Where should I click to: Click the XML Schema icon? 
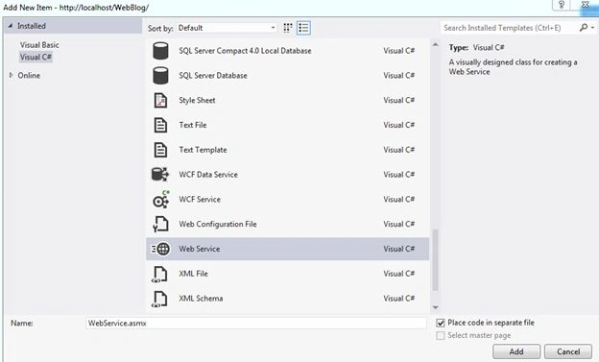click(159, 299)
